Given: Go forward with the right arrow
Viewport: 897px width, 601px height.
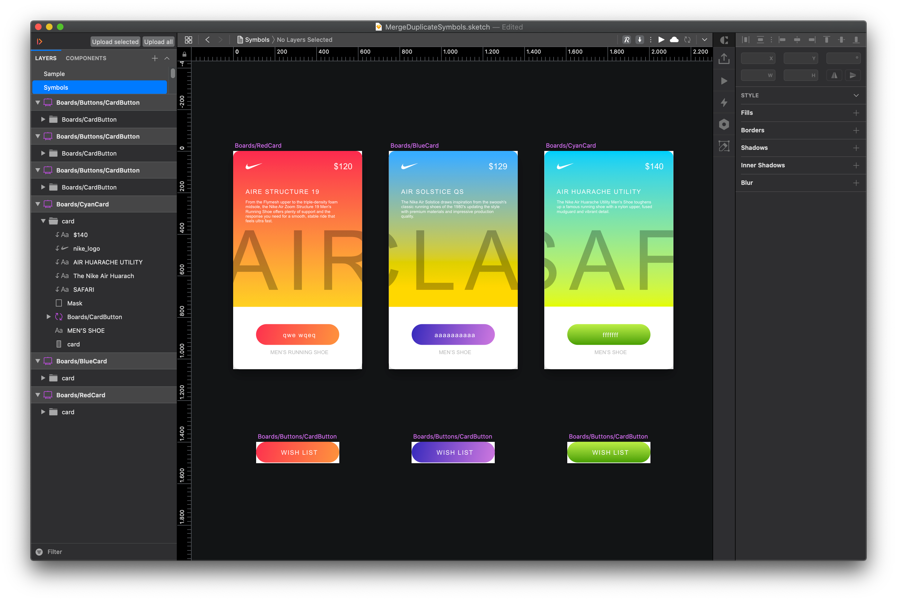Looking at the screenshot, I should tap(221, 40).
